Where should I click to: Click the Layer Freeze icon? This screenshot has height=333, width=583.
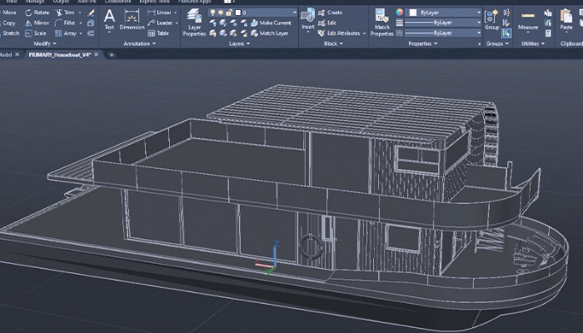(233, 23)
